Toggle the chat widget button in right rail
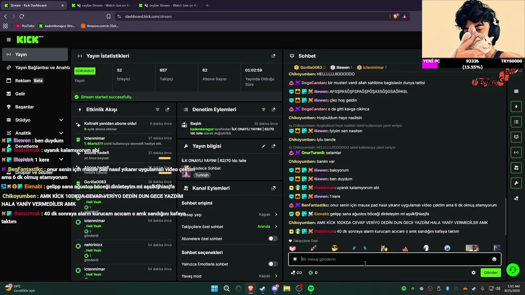Image resolution: width=525 pixels, height=295 pixels. [516, 137]
